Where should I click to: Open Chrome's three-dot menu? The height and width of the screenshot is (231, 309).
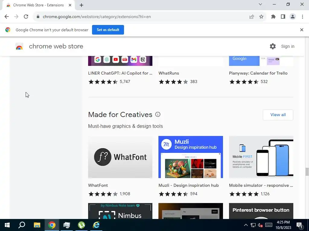point(302,17)
